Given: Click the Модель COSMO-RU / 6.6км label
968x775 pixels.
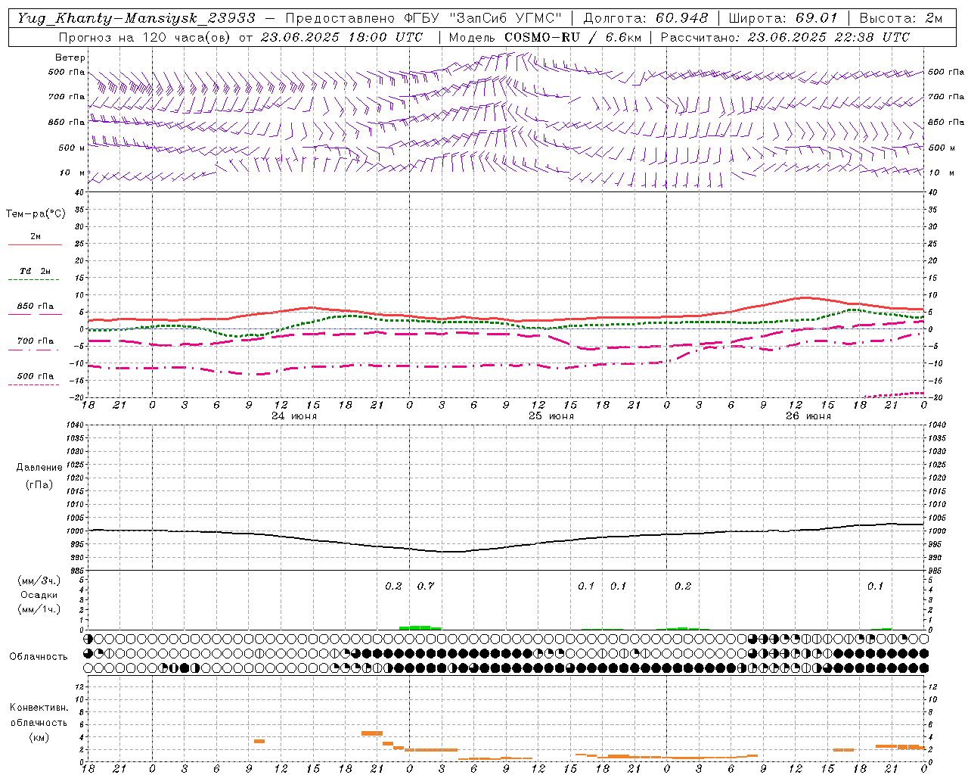Looking at the screenshot, I should 544,37.
